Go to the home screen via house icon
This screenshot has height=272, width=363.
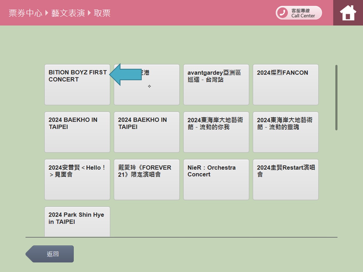(x=348, y=13)
